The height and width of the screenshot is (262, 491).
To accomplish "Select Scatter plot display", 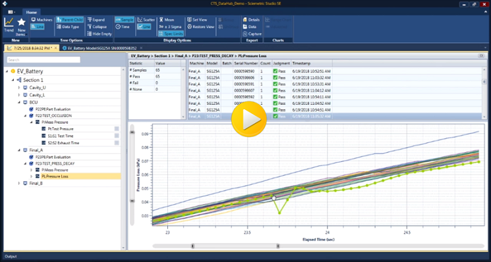I will click(x=146, y=20).
